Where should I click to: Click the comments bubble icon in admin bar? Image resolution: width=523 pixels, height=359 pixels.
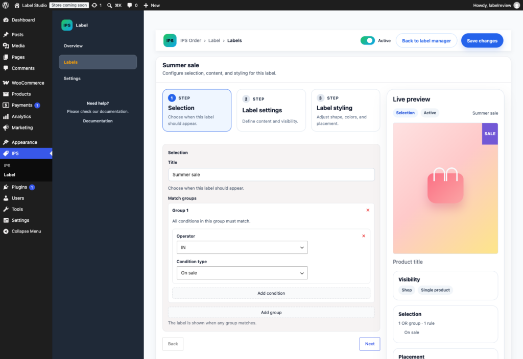pos(129,5)
